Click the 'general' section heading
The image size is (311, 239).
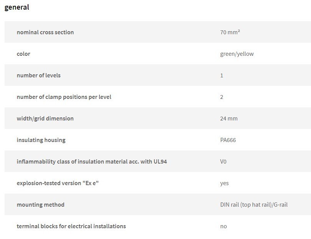tap(17, 7)
